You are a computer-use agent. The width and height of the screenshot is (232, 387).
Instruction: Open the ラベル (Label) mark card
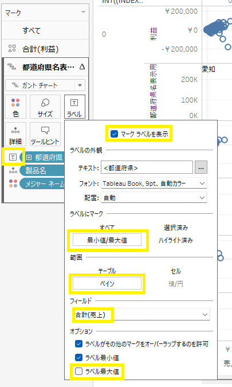74,107
